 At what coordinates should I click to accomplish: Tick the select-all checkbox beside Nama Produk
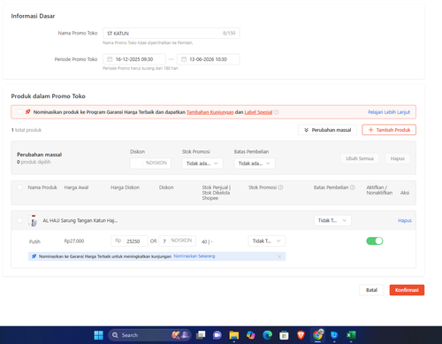coord(19,187)
